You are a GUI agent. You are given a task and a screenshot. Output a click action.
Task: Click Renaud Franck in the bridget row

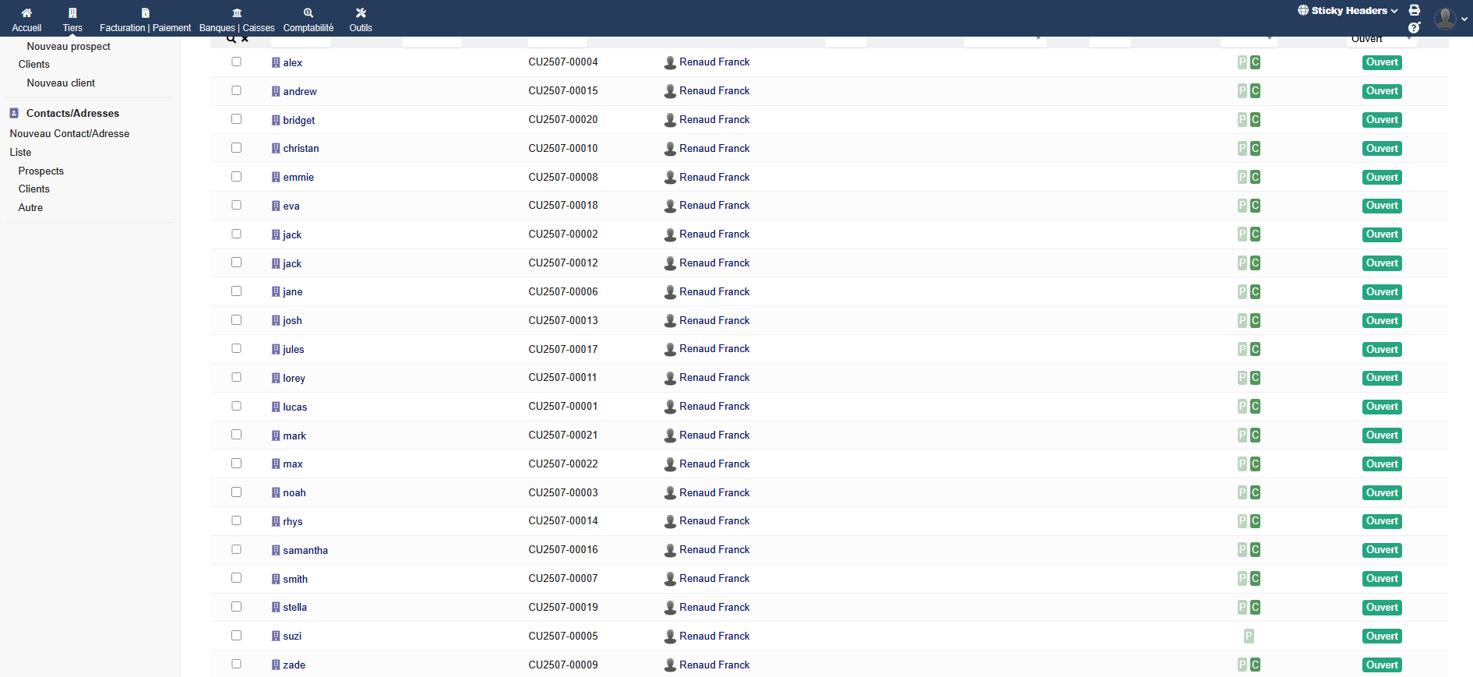714,119
